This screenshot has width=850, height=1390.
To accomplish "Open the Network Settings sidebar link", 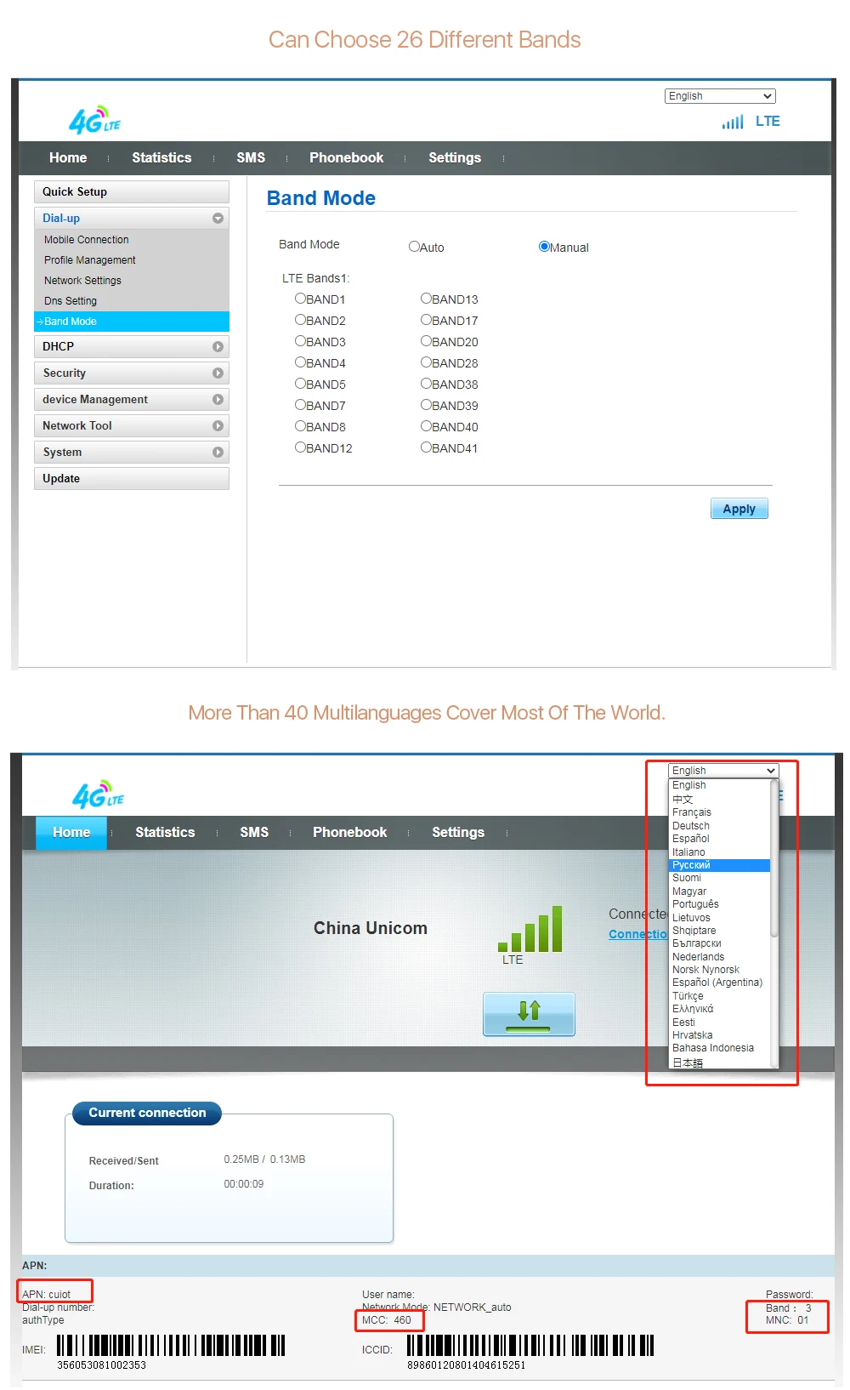I will 82,281.
